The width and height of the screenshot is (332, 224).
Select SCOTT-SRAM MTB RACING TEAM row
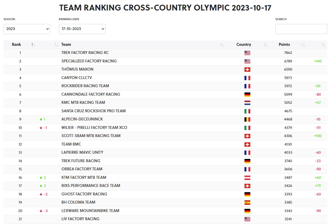pyautogui.click(x=165, y=136)
